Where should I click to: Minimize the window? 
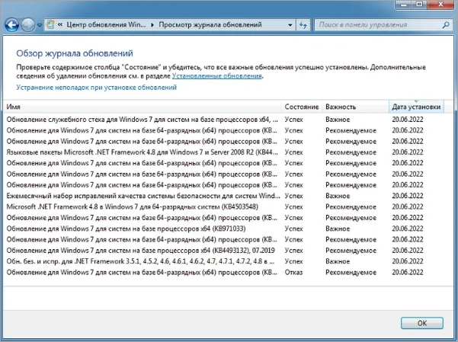pyautogui.click(x=404, y=5)
